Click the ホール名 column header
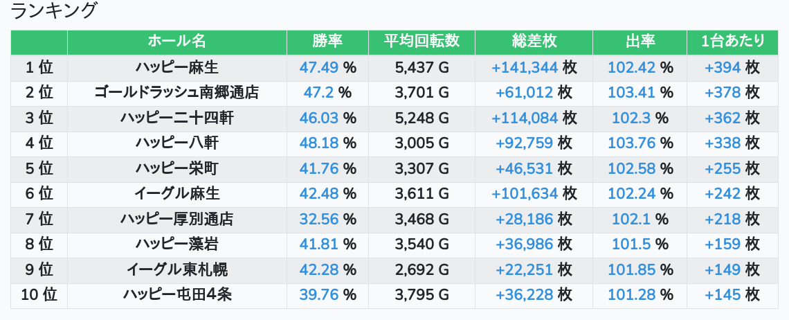The height and width of the screenshot is (320, 789). (x=177, y=42)
